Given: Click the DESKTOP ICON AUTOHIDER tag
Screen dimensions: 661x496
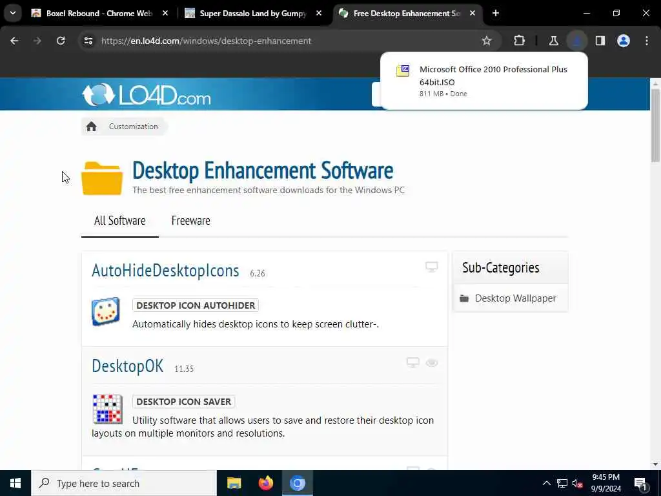Looking at the screenshot, I should click(196, 305).
